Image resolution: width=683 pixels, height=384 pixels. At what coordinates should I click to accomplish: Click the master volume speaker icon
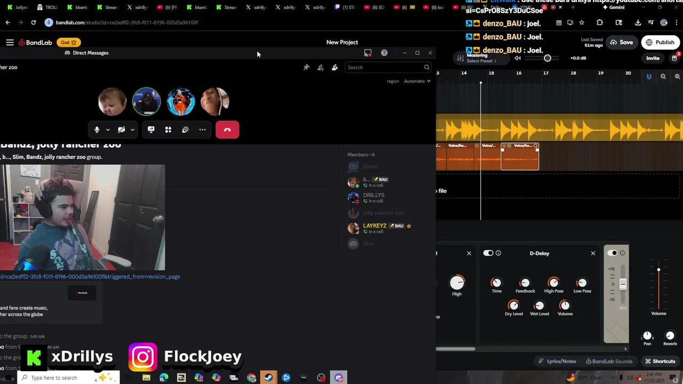[x=518, y=58]
